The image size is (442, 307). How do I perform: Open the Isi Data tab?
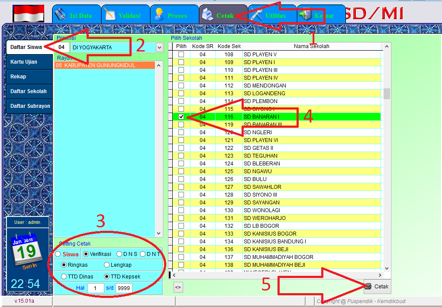click(77, 15)
